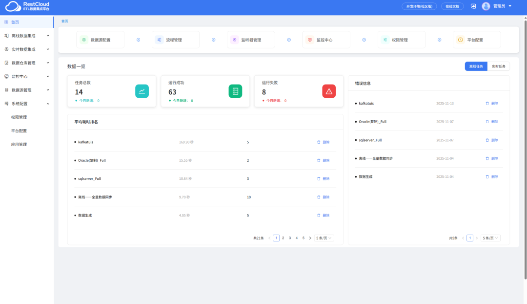Collapse 系统配置 sidebar menu

tap(27, 104)
